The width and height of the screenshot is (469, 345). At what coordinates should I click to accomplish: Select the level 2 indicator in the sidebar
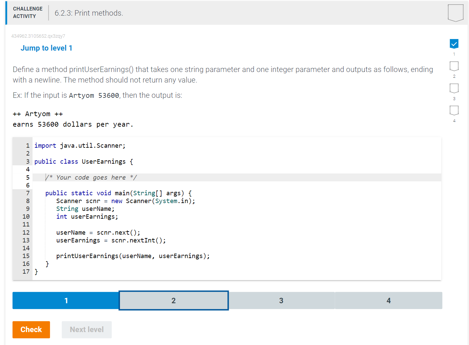point(454,66)
